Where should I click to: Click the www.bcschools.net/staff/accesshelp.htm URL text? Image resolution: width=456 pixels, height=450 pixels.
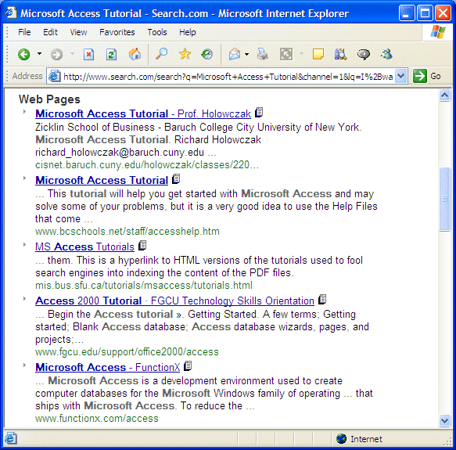pos(127,232)
